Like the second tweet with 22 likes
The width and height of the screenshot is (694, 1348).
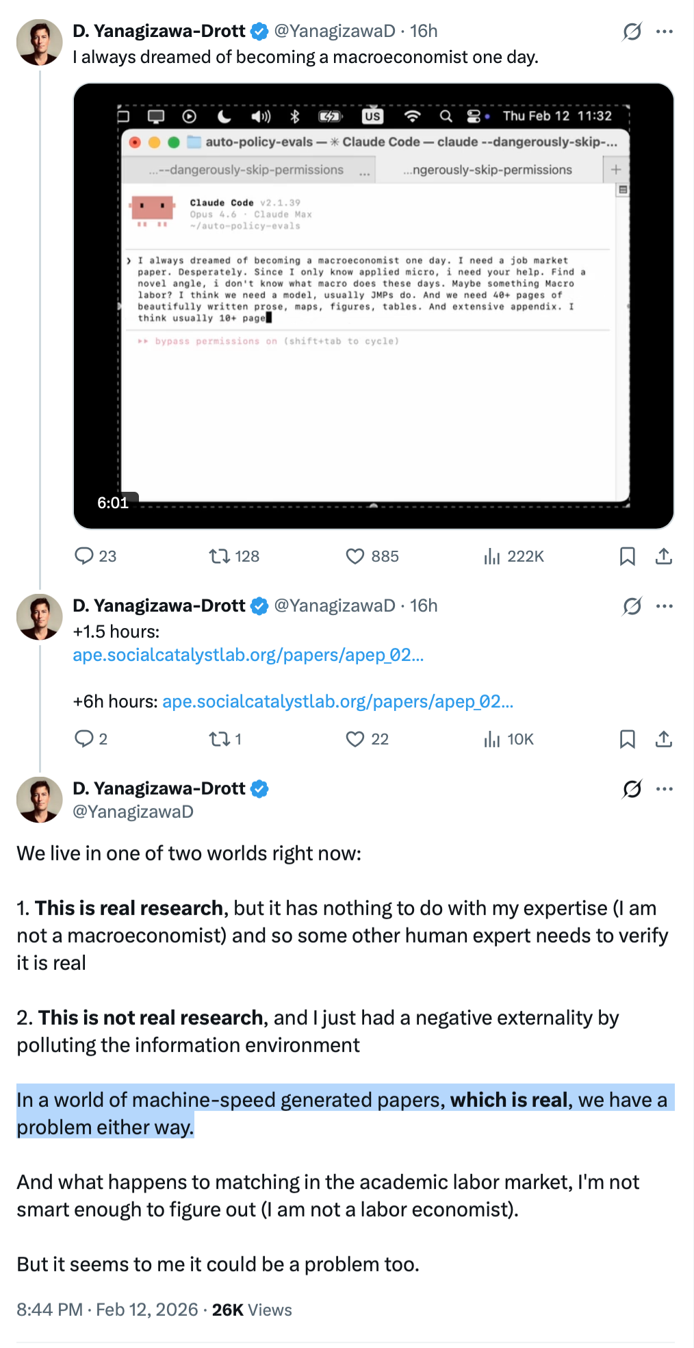tap(355, 739)
